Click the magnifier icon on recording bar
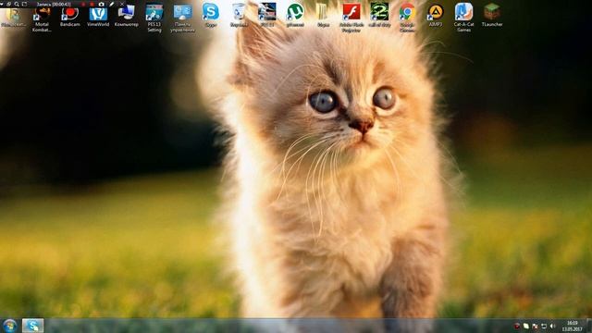 17,4
